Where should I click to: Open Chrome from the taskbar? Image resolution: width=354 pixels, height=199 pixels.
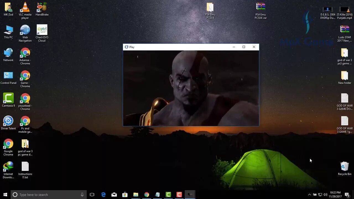pyautogui.click(x=147, y=195)
